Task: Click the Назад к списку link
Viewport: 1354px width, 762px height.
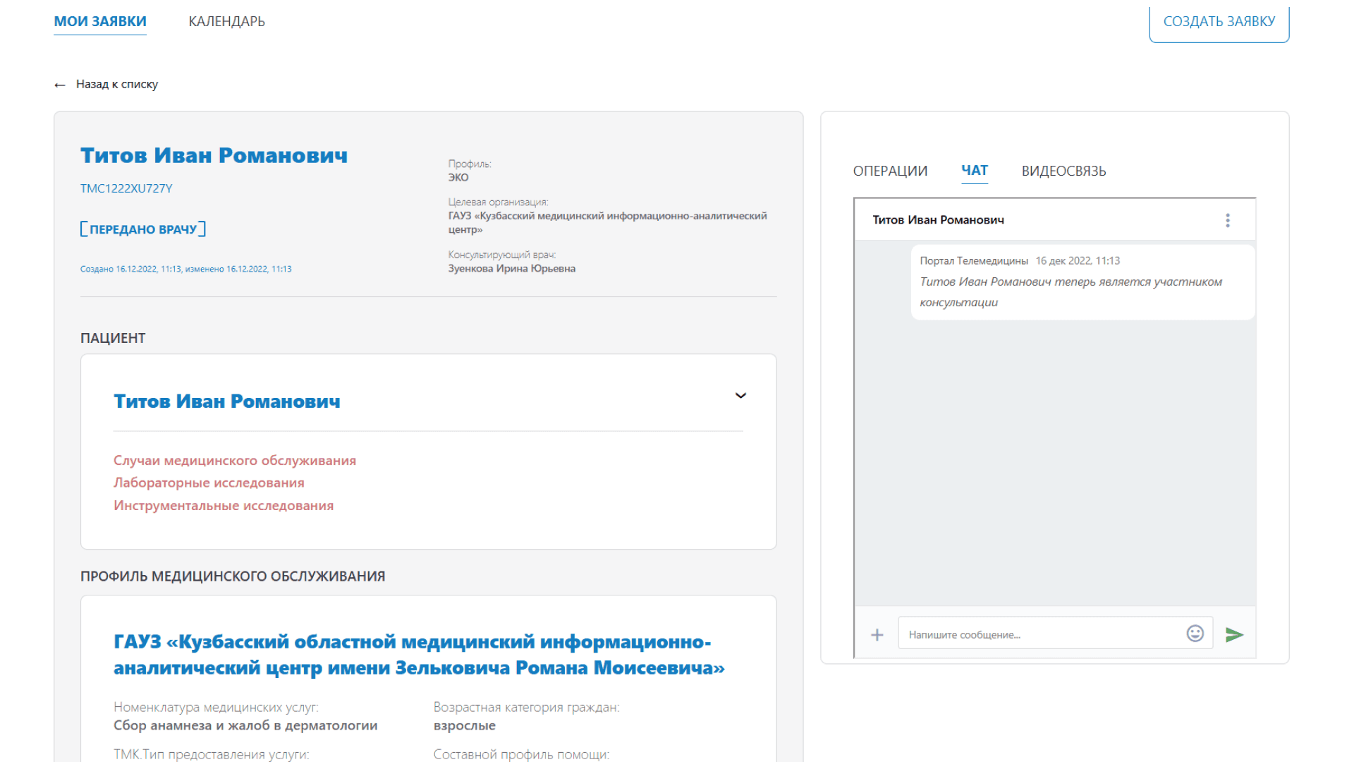Action: (117, 85)
